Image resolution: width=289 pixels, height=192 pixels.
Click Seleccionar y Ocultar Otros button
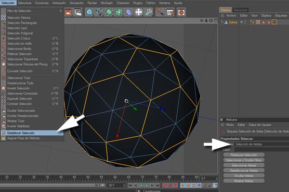pyautogui.click(x=244, y=160)
